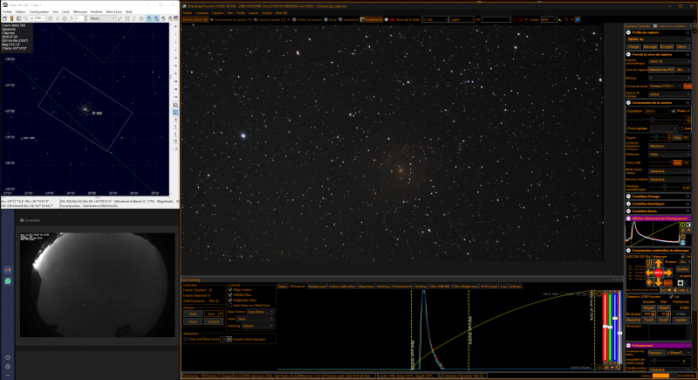Open the object name IC 342 dropdown

(435, 19)
